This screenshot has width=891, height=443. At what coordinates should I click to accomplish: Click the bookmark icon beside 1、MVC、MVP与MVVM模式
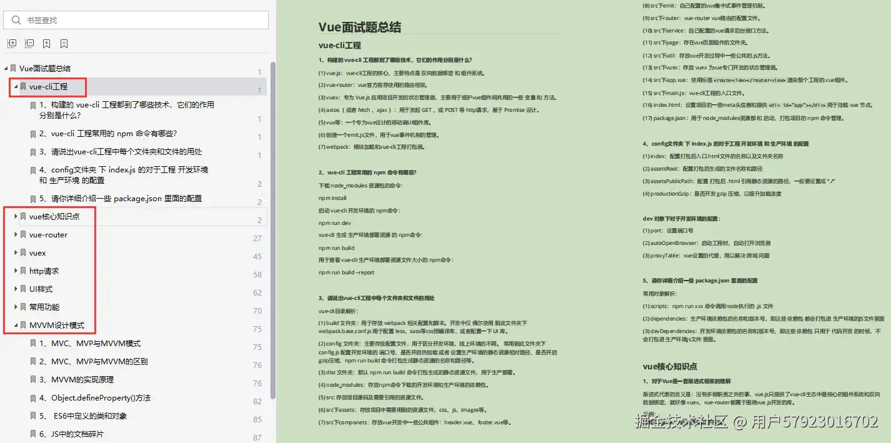tap(33, 343)
